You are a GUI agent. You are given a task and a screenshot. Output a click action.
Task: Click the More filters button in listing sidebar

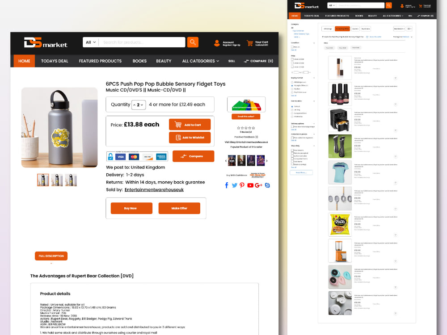[x=301, y=172]
